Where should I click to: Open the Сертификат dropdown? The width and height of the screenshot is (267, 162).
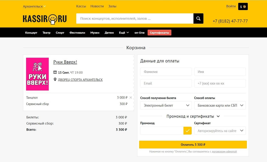click(220, 131)
